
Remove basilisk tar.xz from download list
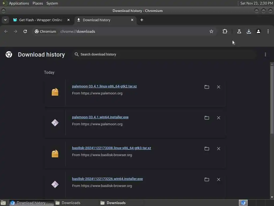pos(218,149)
